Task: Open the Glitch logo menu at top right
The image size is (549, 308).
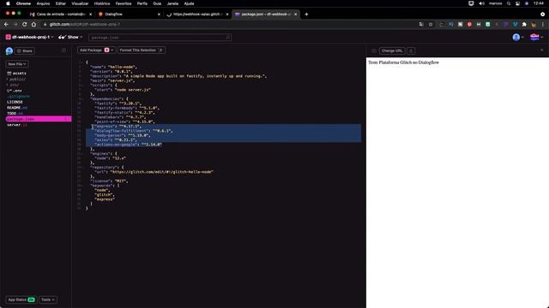Action: click(x=536, y=37)
